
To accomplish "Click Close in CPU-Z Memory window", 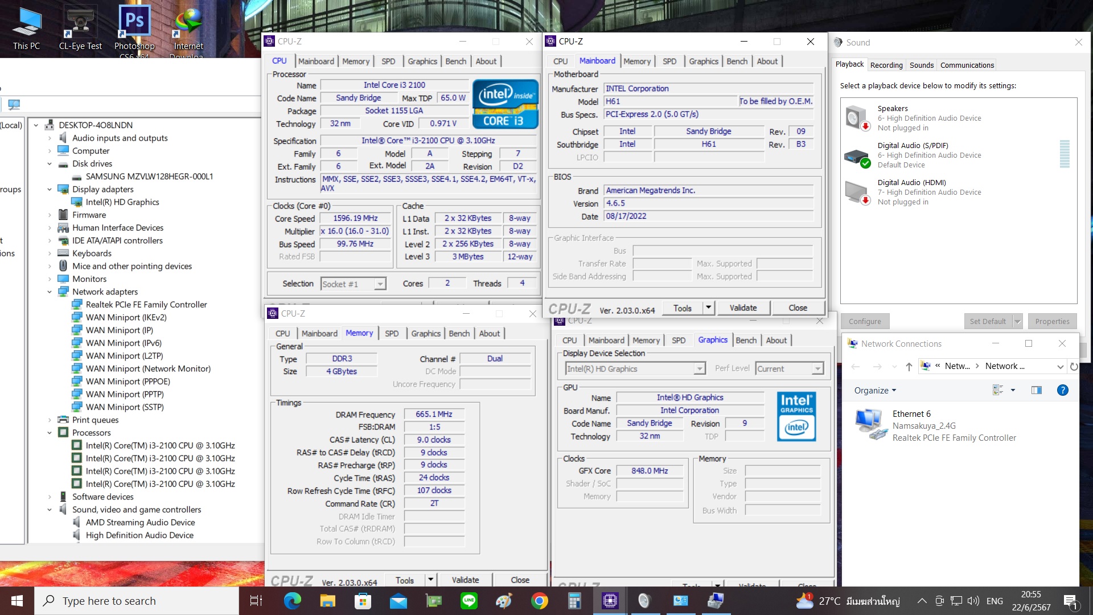I will click(520, 580).
